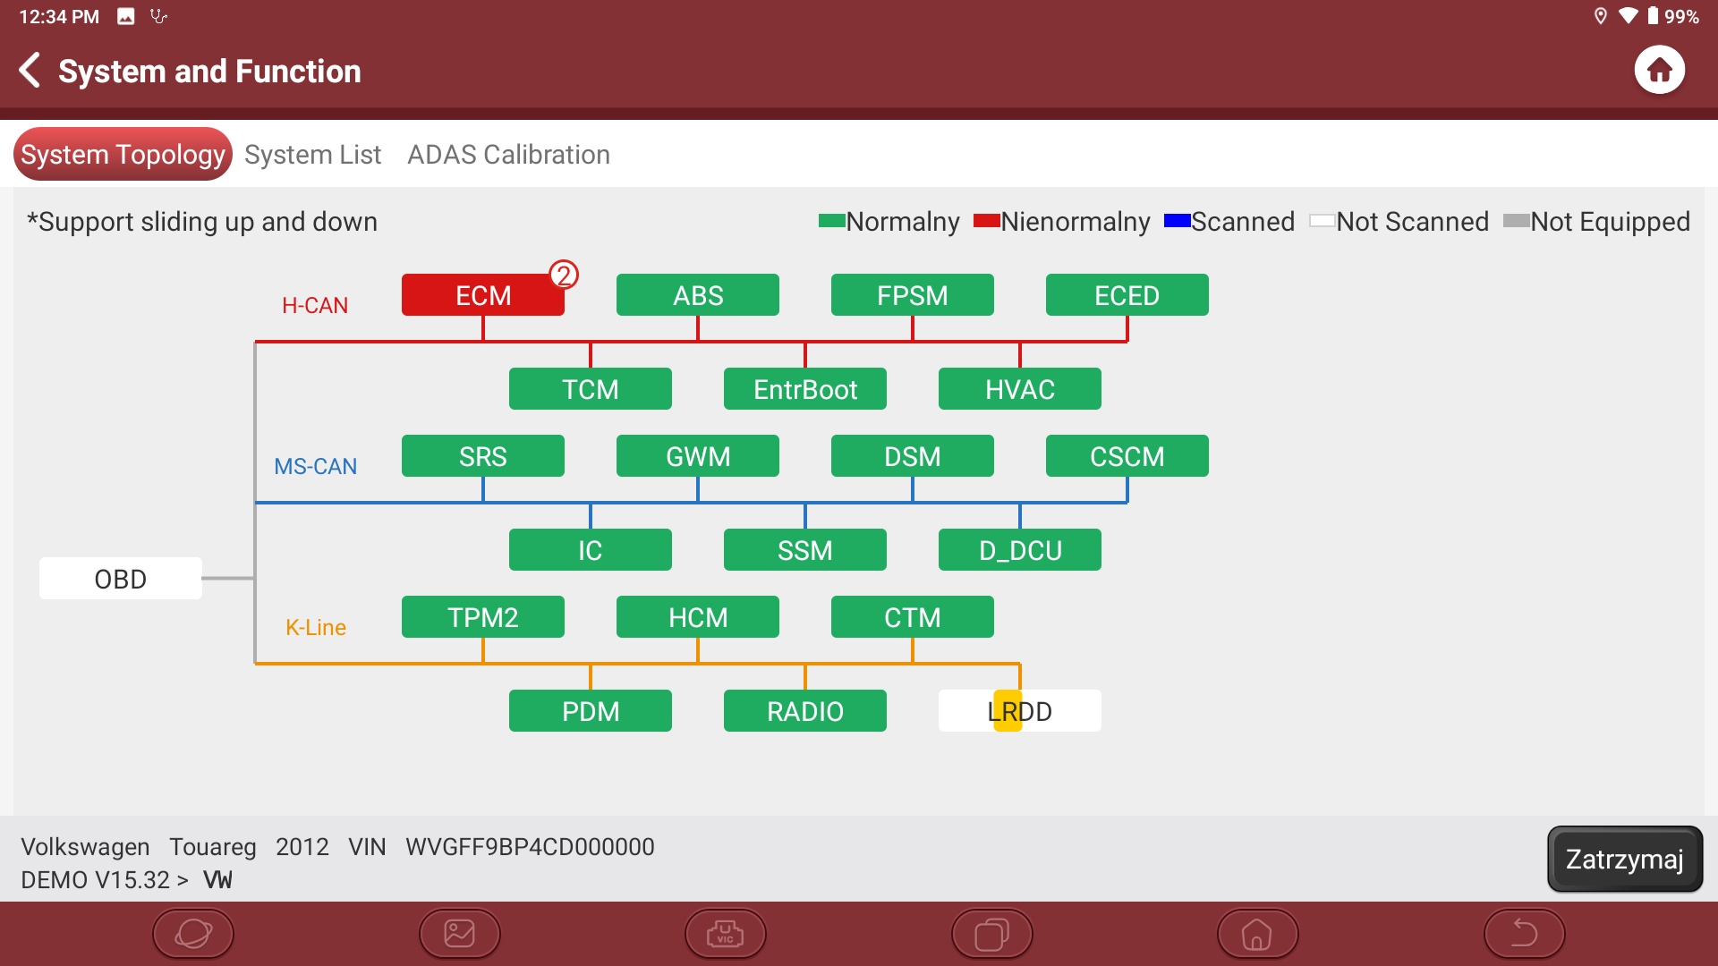The height and width of the screenshot is (966, 1718).
Task: Open the LRDD unscanned module
Action: click(1019, 711)
